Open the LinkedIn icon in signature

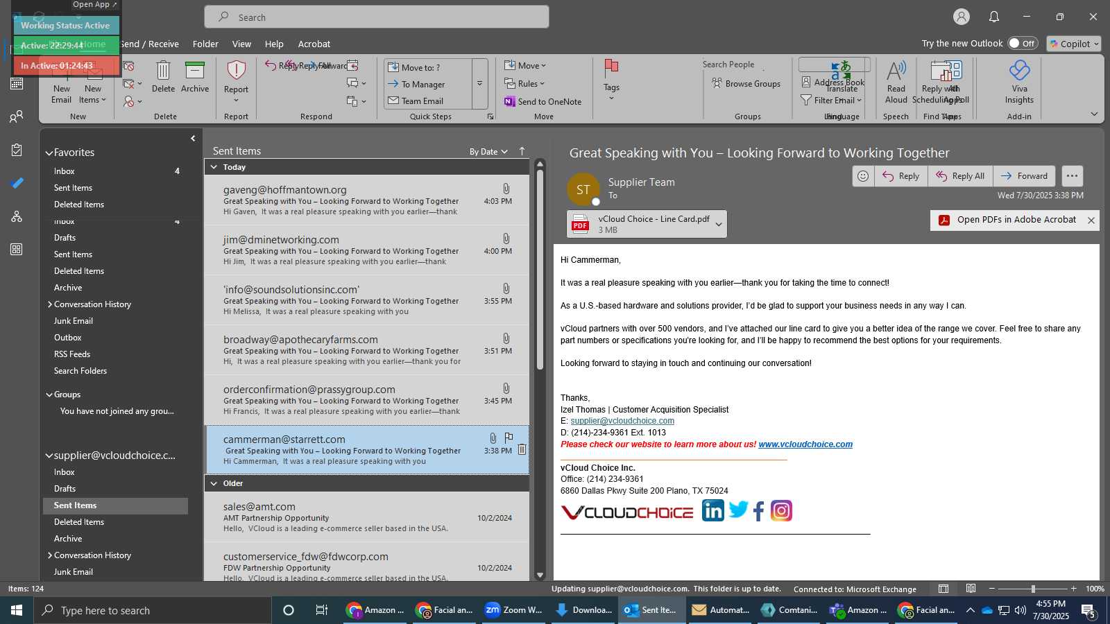(x=712, y=510)
